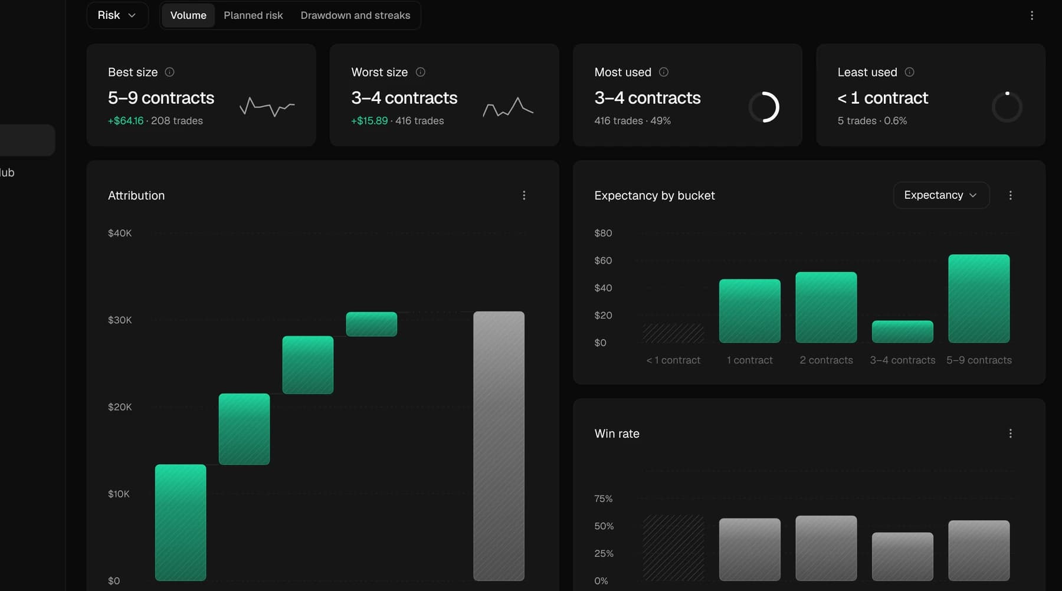This screenshot has height=591, width=1062.
Task: Click the 'Win rate' panel title
Action: click(617, 434)
